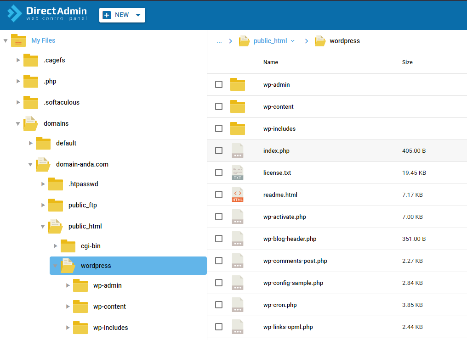Open the public_html breadcrumb dropdown chevron
The image size is (467, 340).
293,41
